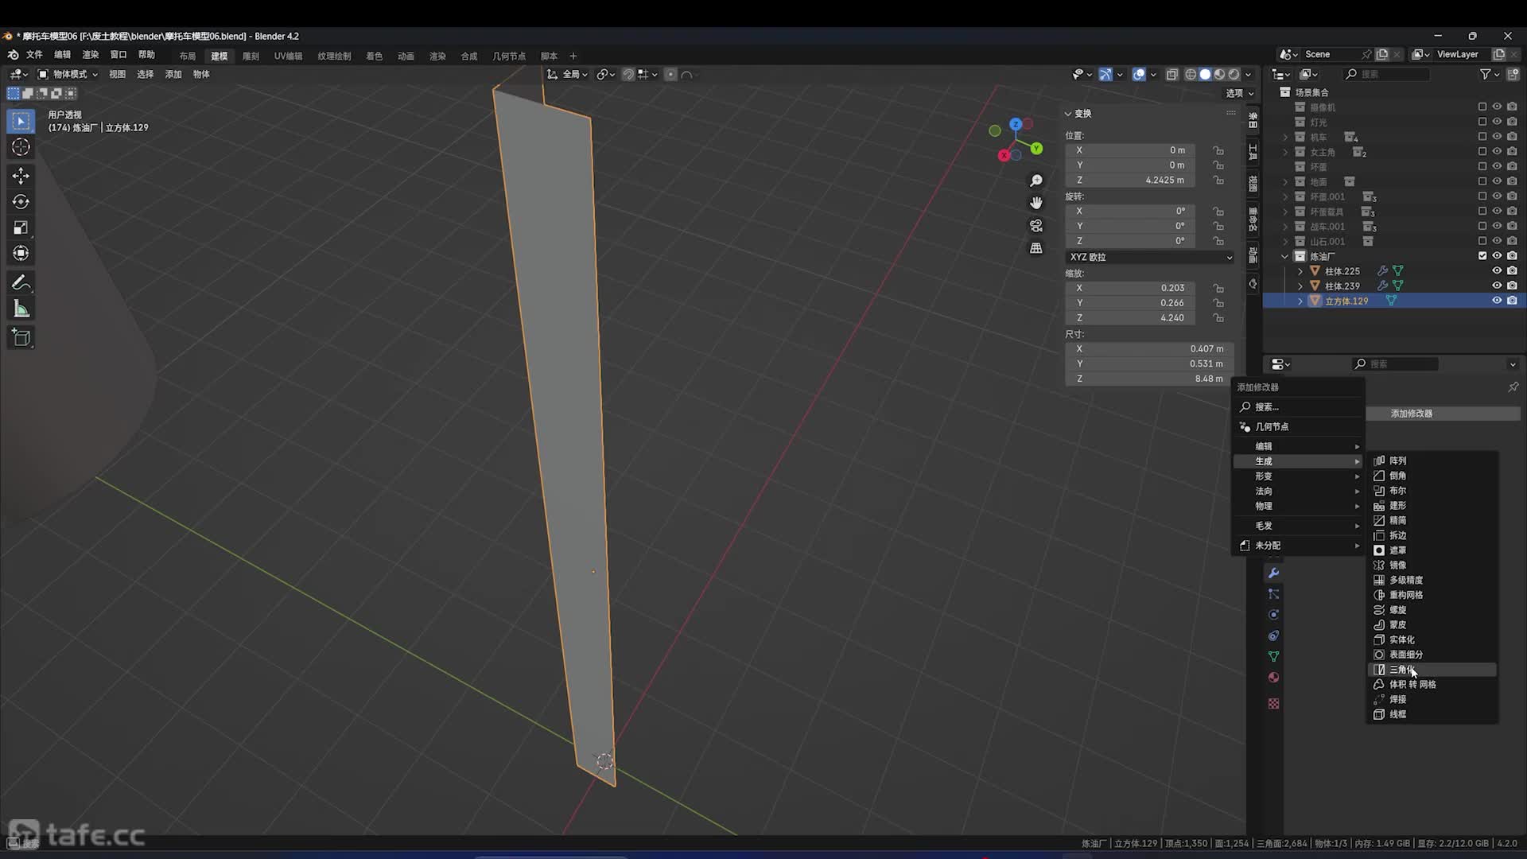
Task: Open the 物体模式 mode dropdown
Action: pyautogui.click(x=68, y=74)
